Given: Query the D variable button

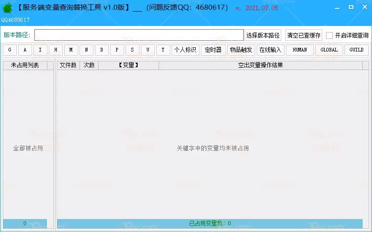Looking at the screenshot, I should [101, 50].
